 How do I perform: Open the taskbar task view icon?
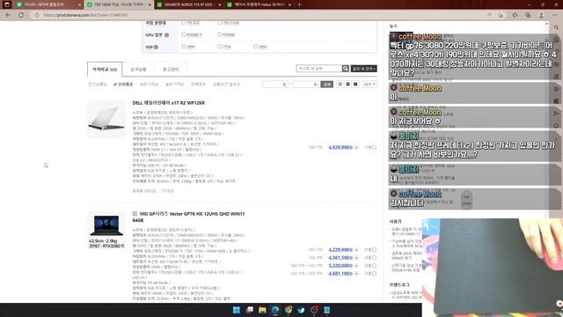(x=250, y=310)
